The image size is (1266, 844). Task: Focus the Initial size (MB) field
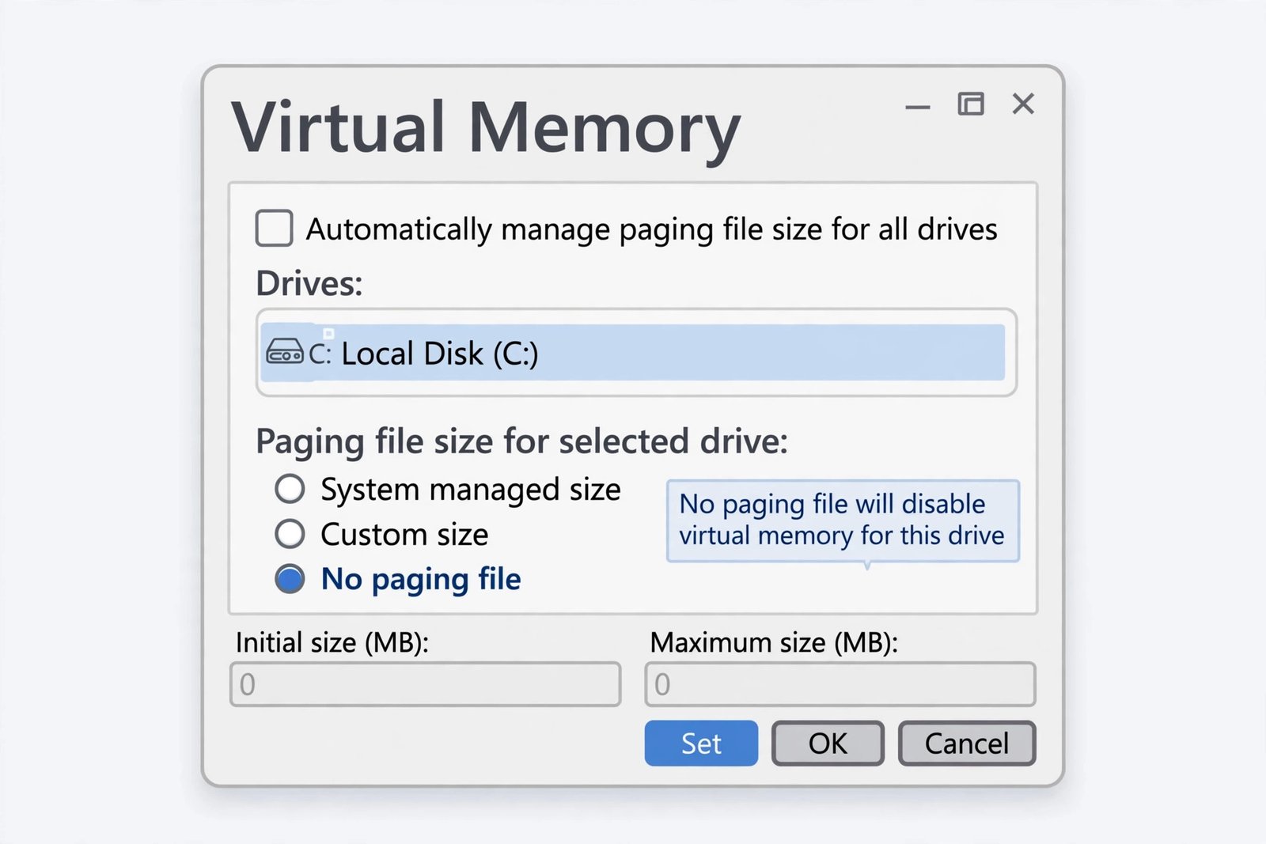pyautogui.click(x=426, y=684)
